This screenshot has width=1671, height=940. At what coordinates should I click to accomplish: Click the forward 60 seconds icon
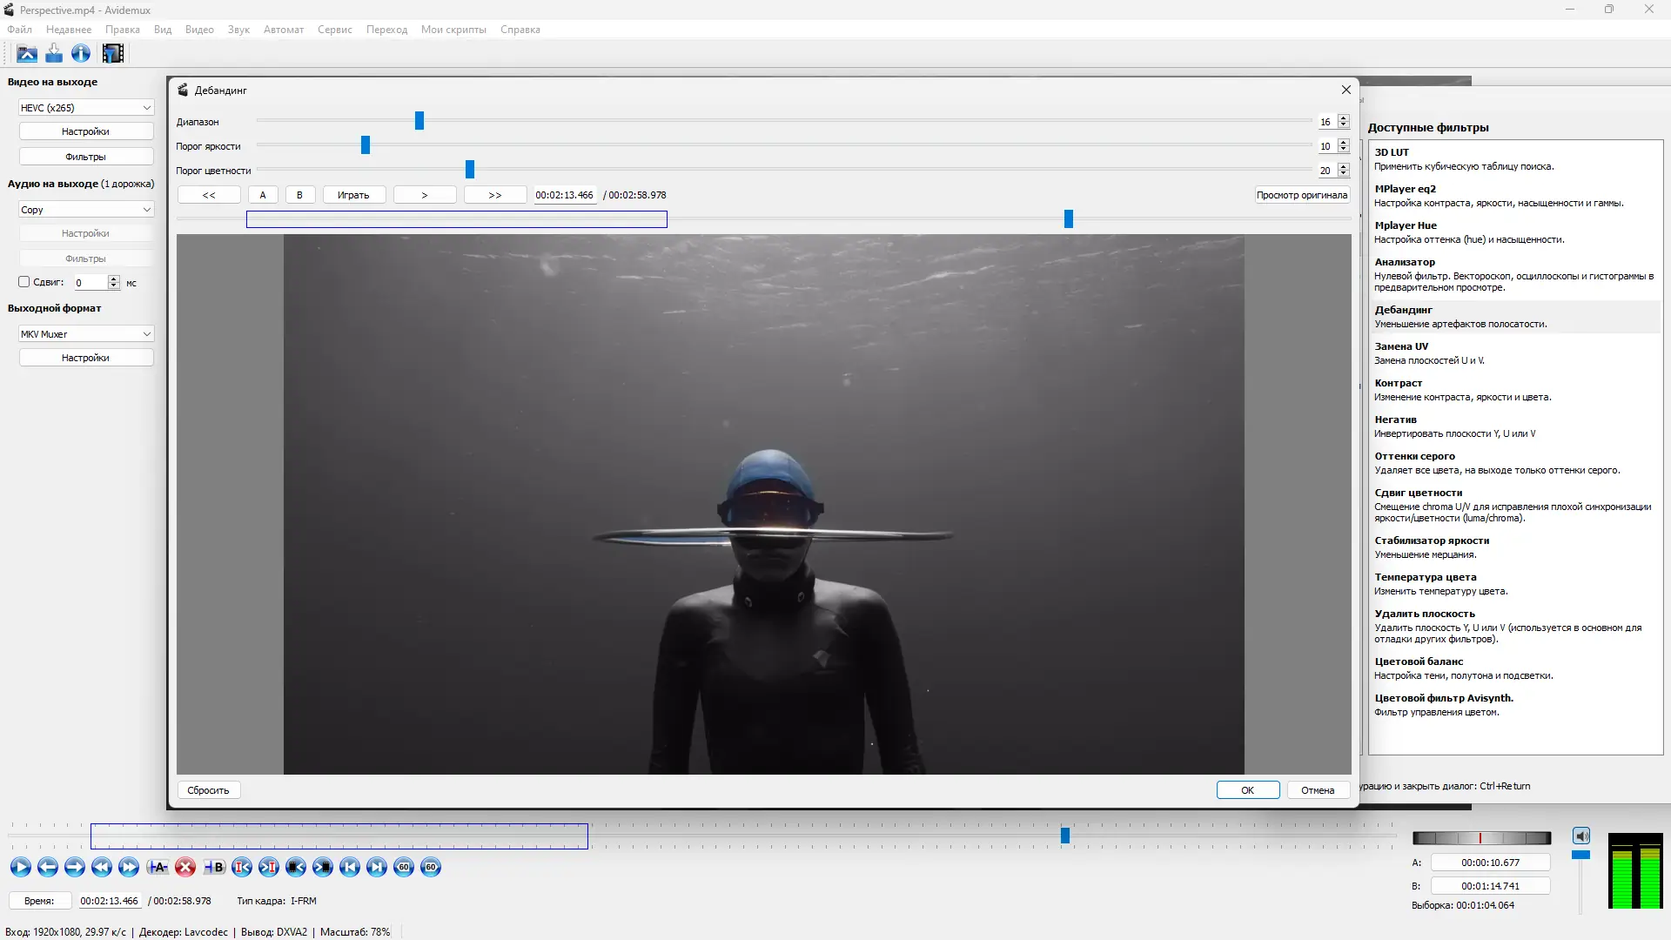431,867
